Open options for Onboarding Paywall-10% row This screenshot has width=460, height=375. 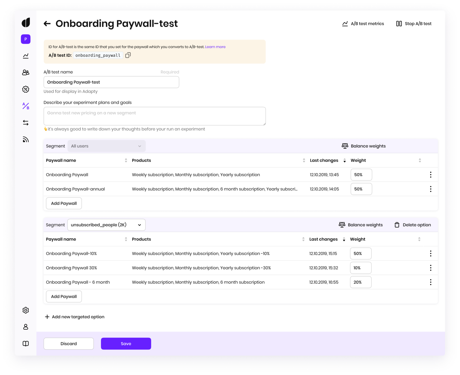(x=431, y=253)
